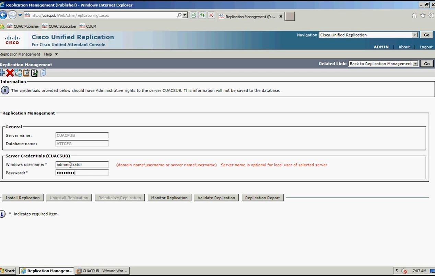Viewport: 435px width, 276px height.
Task: Open the favorites bar star icon
Action: [2, 26]
